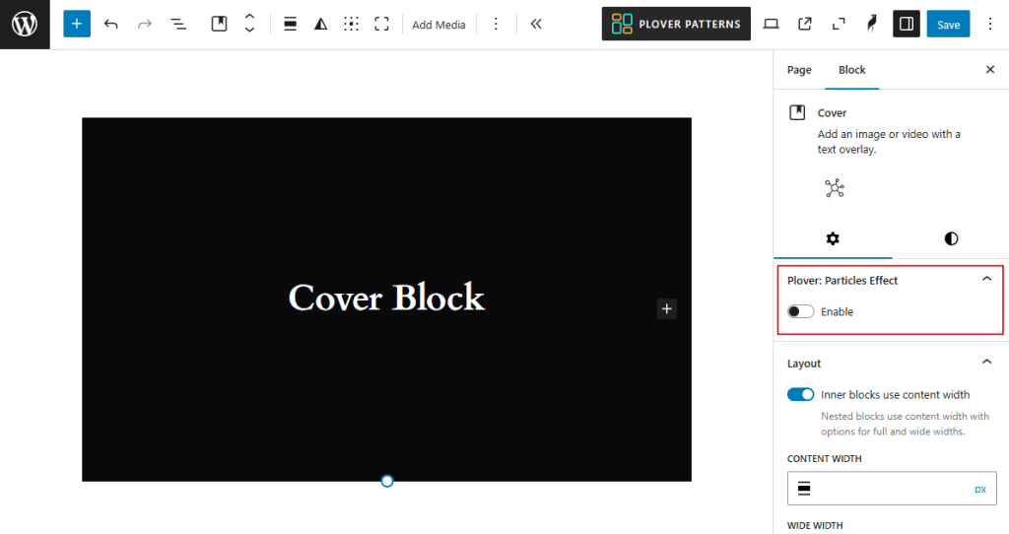The width and height of the screenshot is (1009, 534).
Task: Toggle full height for Cover
Action: coord(381,24)
